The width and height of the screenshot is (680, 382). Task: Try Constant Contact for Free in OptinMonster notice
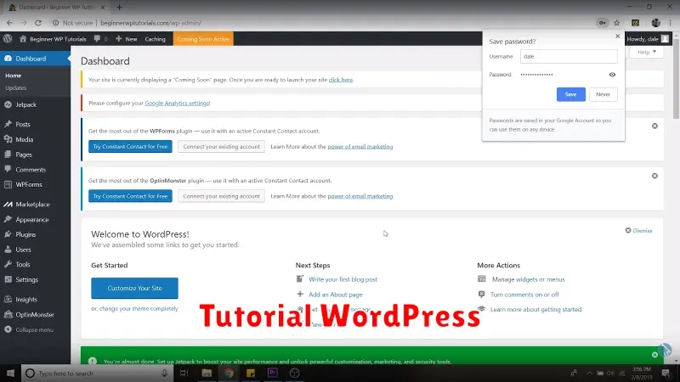(130, 196)
